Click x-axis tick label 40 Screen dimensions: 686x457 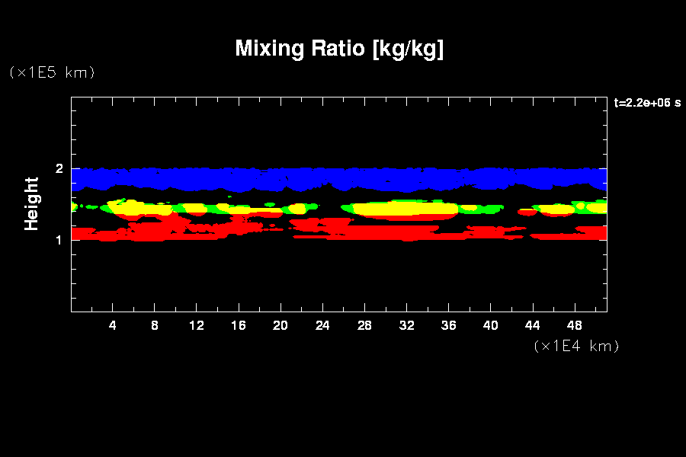490,325
